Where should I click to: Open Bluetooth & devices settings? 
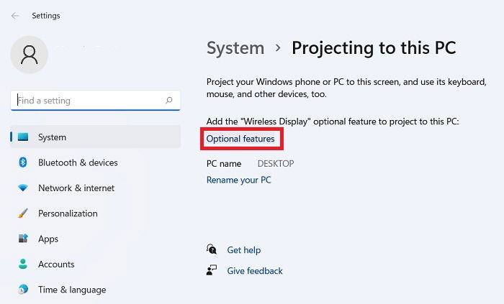(78, 162)
